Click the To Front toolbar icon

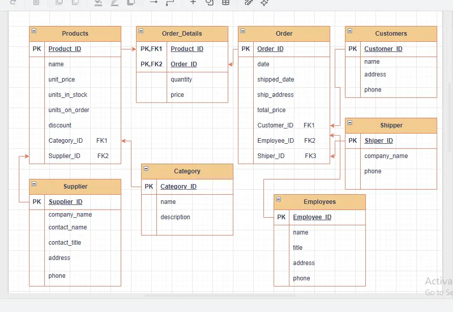point(59,3)
